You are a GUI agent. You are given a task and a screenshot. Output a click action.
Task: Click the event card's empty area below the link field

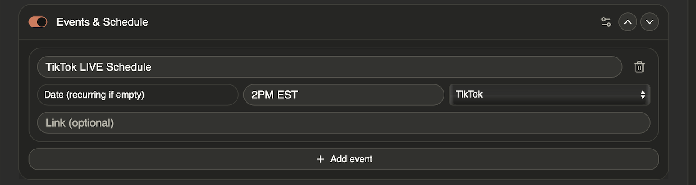tap(343, 137)
